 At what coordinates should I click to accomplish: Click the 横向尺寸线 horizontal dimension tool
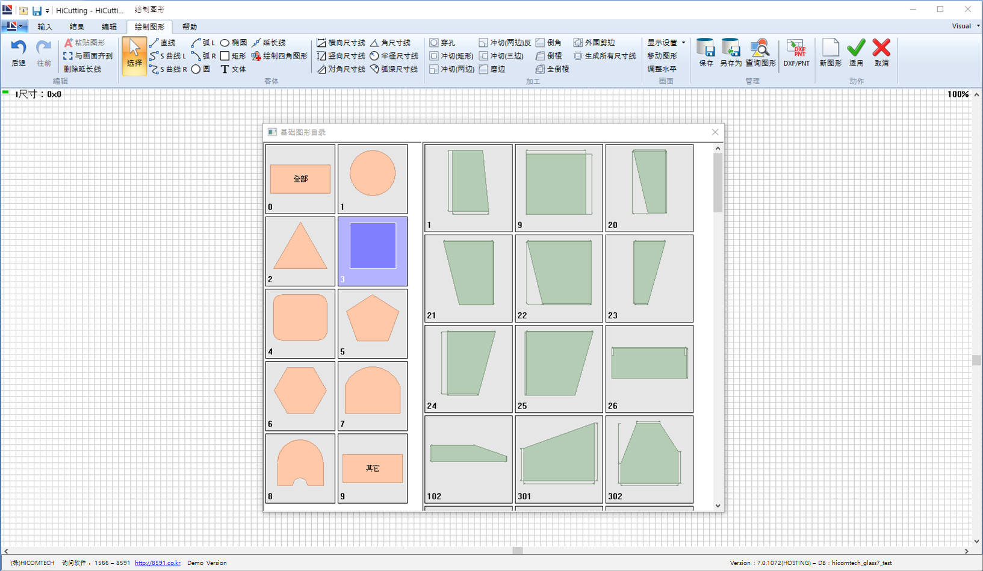(x=341, y=43)
